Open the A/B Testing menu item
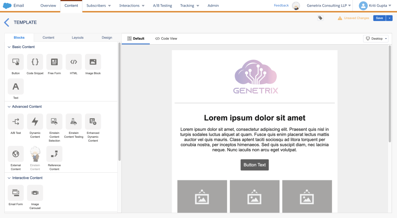The height and width of the screenshot is (218, 397). (162, 5)
